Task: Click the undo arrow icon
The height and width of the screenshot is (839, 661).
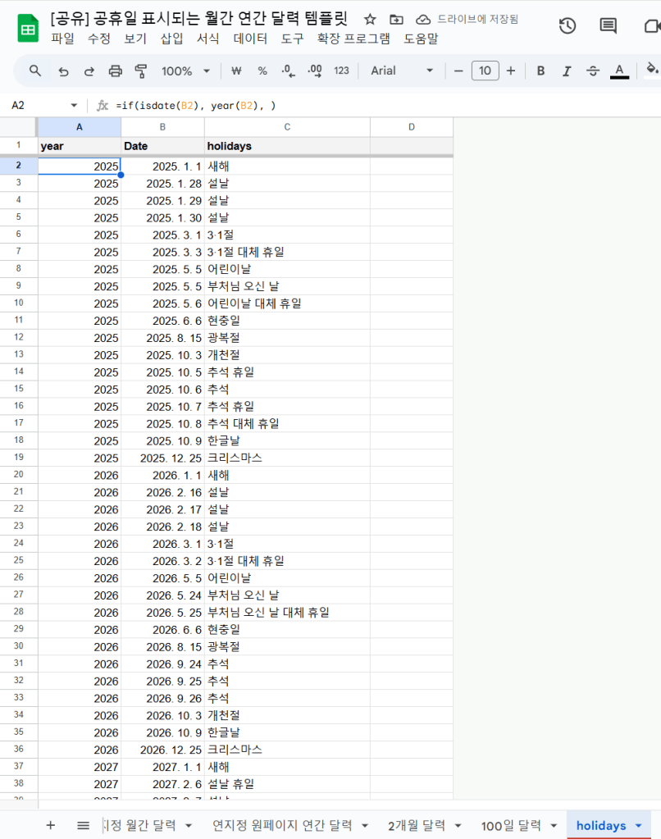Action: point(63,71)
